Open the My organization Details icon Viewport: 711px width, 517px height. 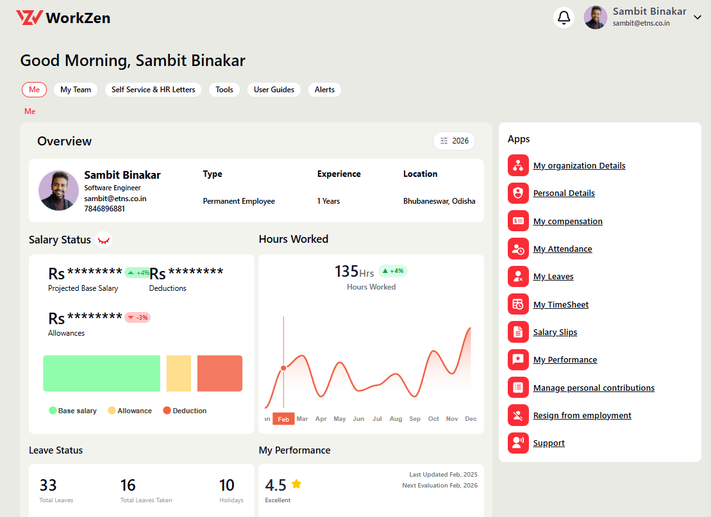pyautogui.click(x=518, y=165)
